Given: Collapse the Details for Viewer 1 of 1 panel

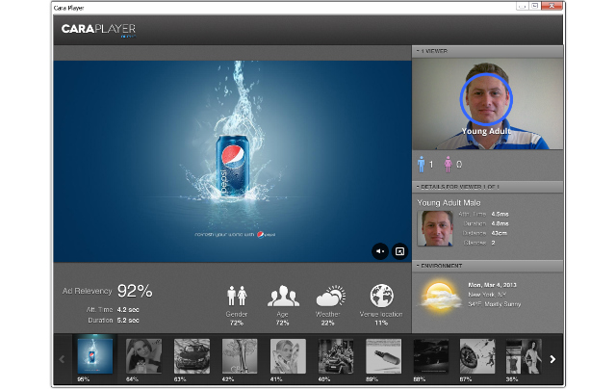Looking at the screenshot, I should (x=487, y=187).
